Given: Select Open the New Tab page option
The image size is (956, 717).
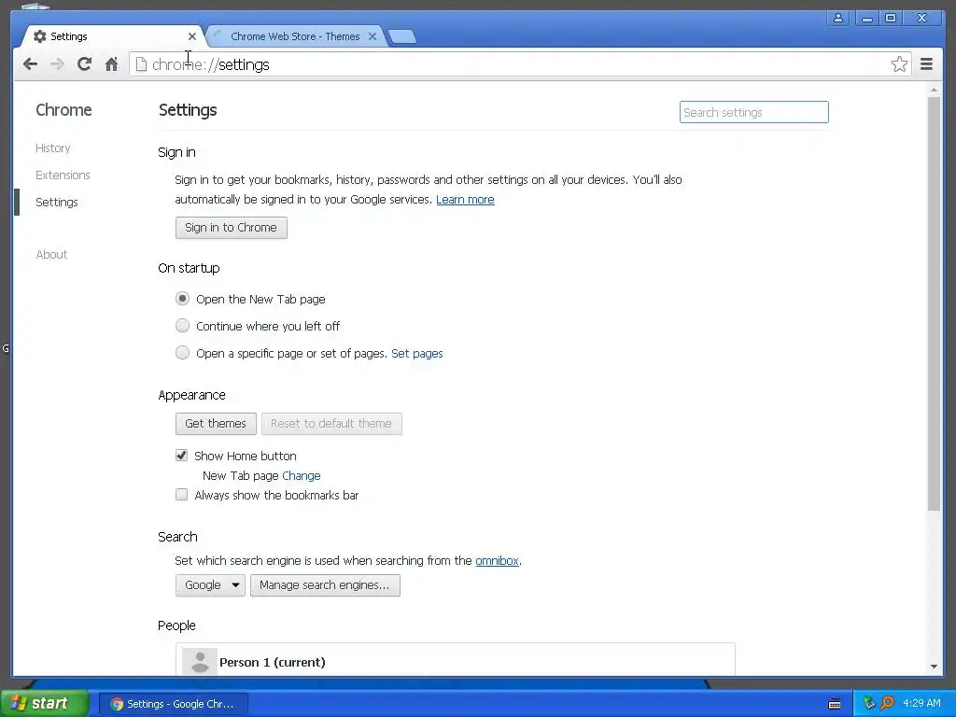Looking at the screenshot, I should [x=182, y=299].
